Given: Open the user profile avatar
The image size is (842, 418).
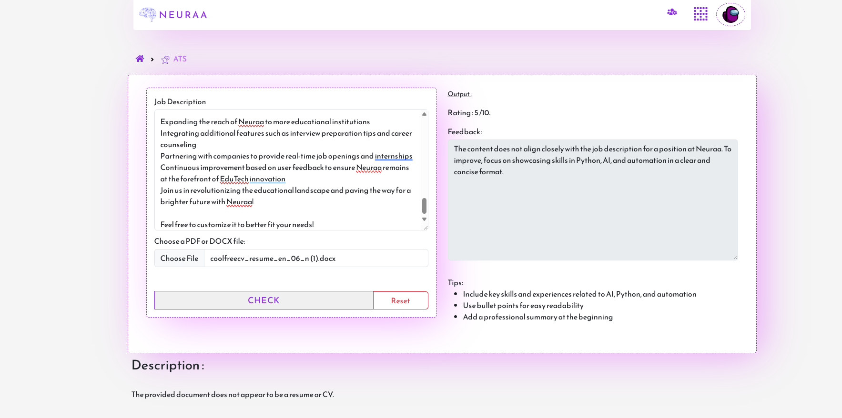Looking at the screenshot, I should pos(730,14).
